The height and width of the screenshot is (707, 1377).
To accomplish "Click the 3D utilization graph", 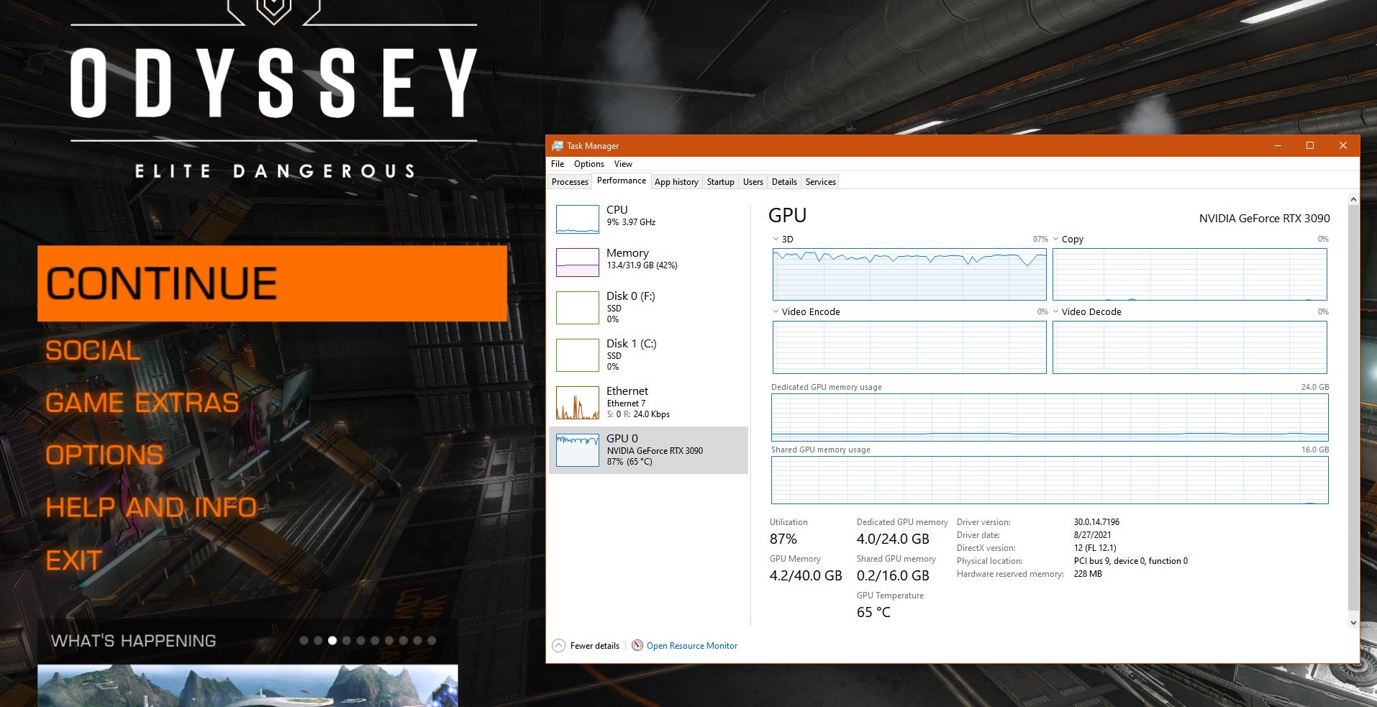I will coord(909,274).
